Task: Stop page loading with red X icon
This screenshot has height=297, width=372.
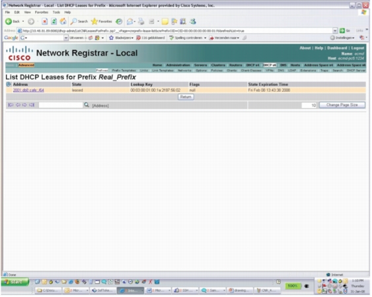Action: tap(45, 22)
